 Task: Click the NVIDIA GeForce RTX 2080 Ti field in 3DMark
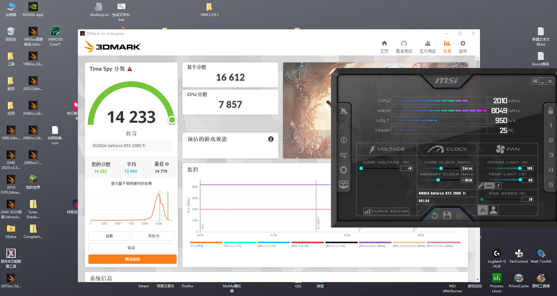pyautogui.click(x=131, y=146)
